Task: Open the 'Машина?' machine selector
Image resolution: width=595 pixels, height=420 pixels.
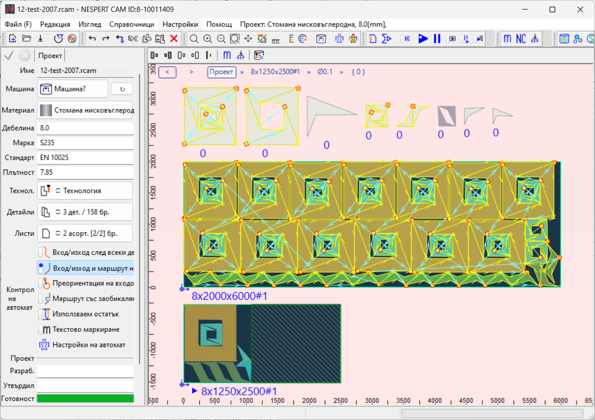Action: click(x=72, y=89)
